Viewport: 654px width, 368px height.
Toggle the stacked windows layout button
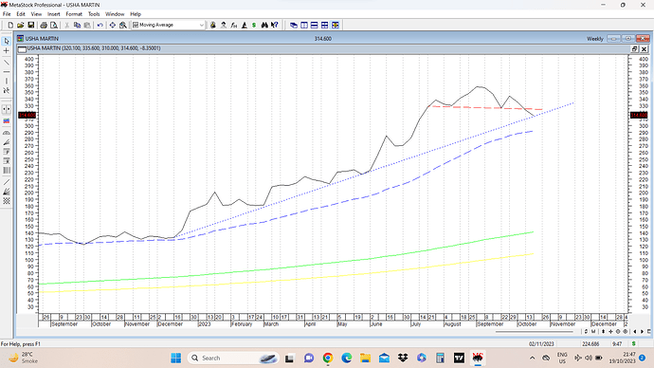(x=315, y=25)
